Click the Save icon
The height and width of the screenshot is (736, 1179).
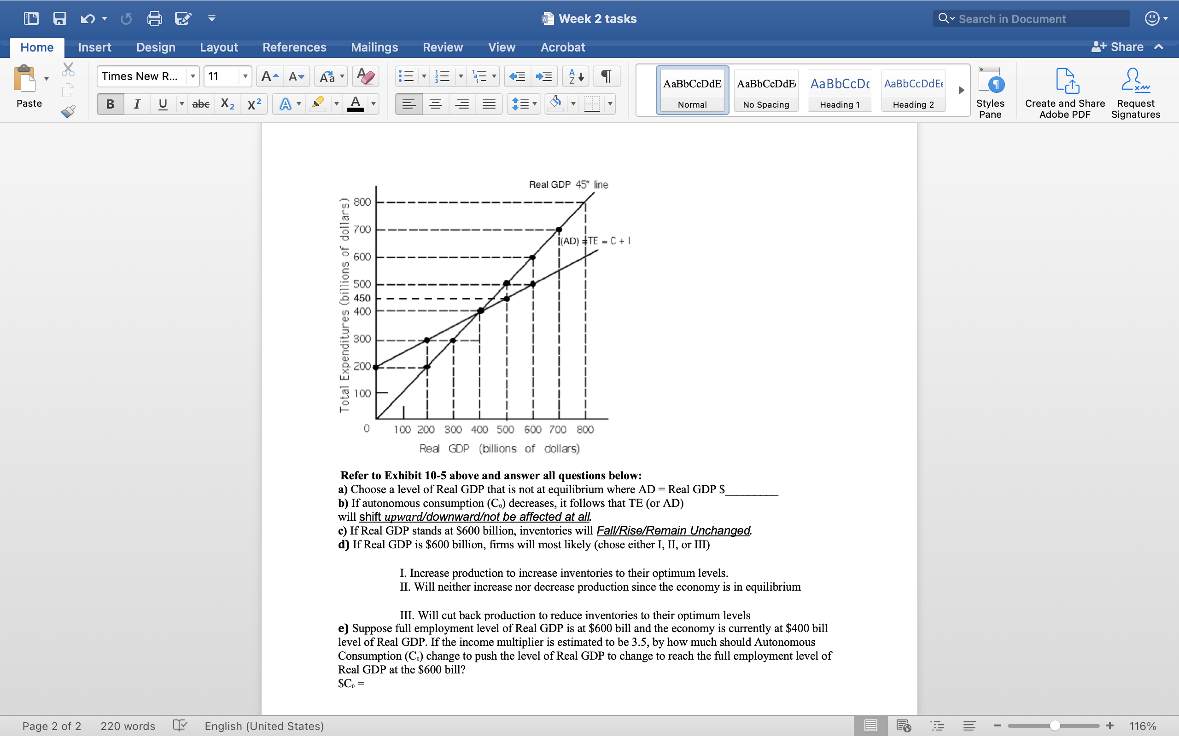59,18
